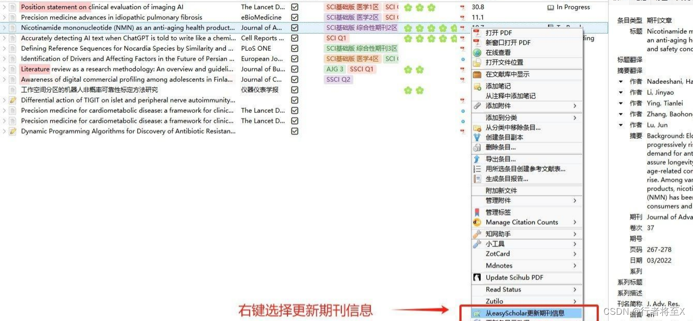Click list icon beside 用所选条目创建参考文献表
The image size is (693, 321).
point(477,169)
